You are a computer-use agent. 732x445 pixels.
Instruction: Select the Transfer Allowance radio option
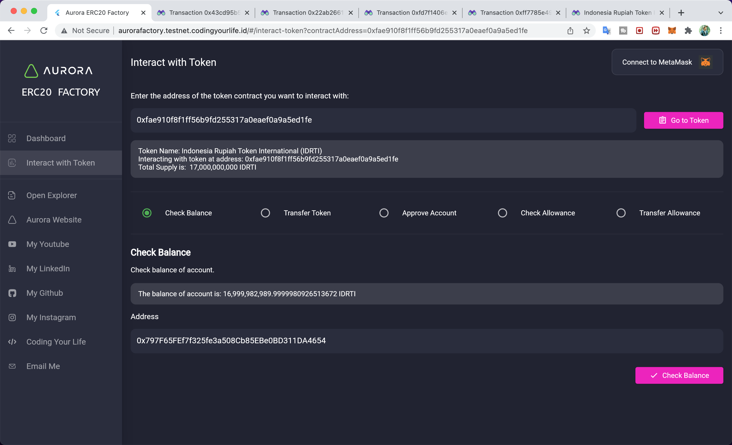coord(621,213)
